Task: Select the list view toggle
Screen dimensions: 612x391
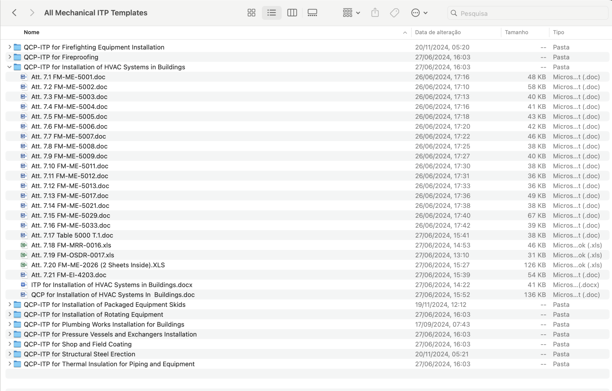Action: pyautogui.click(x=271, y=13)
